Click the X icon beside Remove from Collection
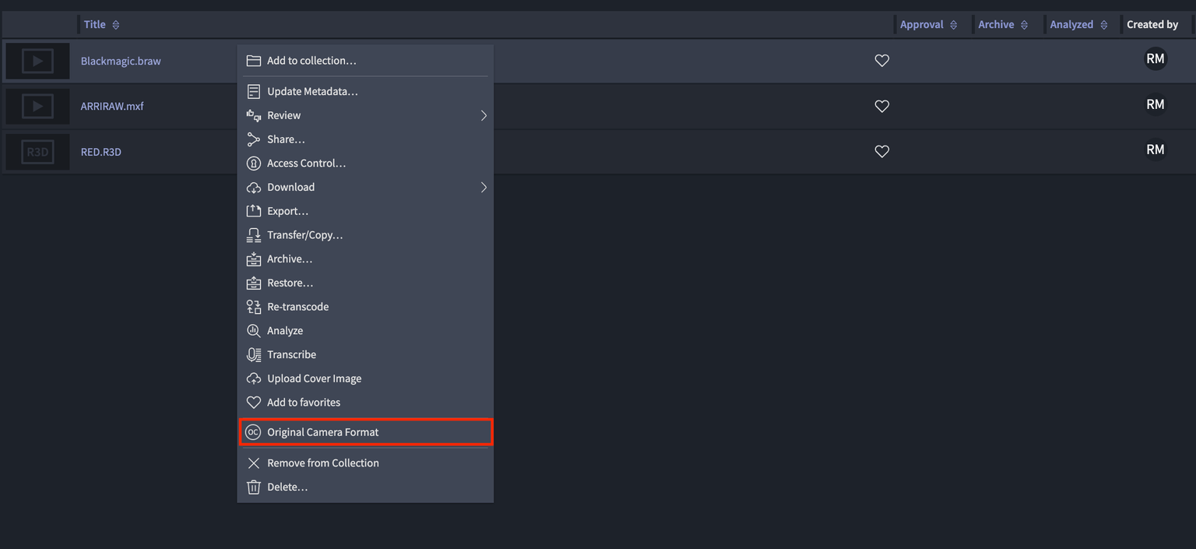The image size is (1196, 549). click(x=253, y=463)
